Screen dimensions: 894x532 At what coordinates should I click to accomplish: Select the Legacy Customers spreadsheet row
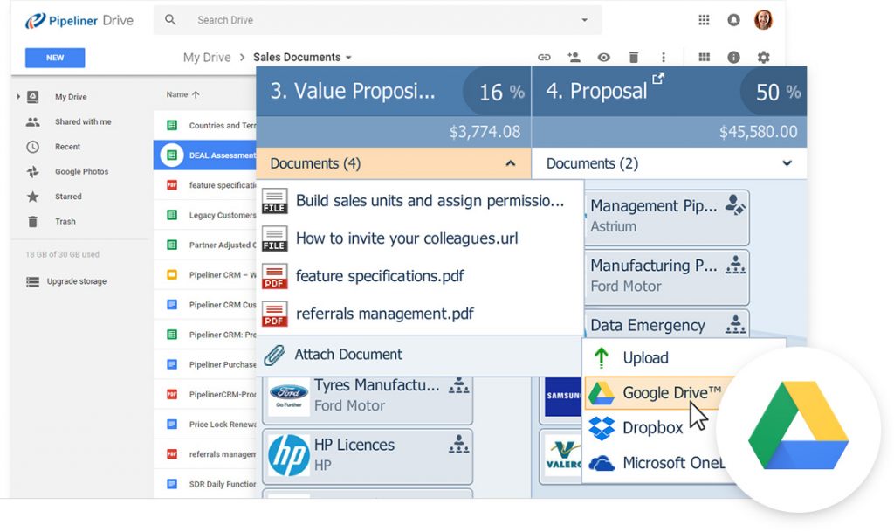coord(204,215)
